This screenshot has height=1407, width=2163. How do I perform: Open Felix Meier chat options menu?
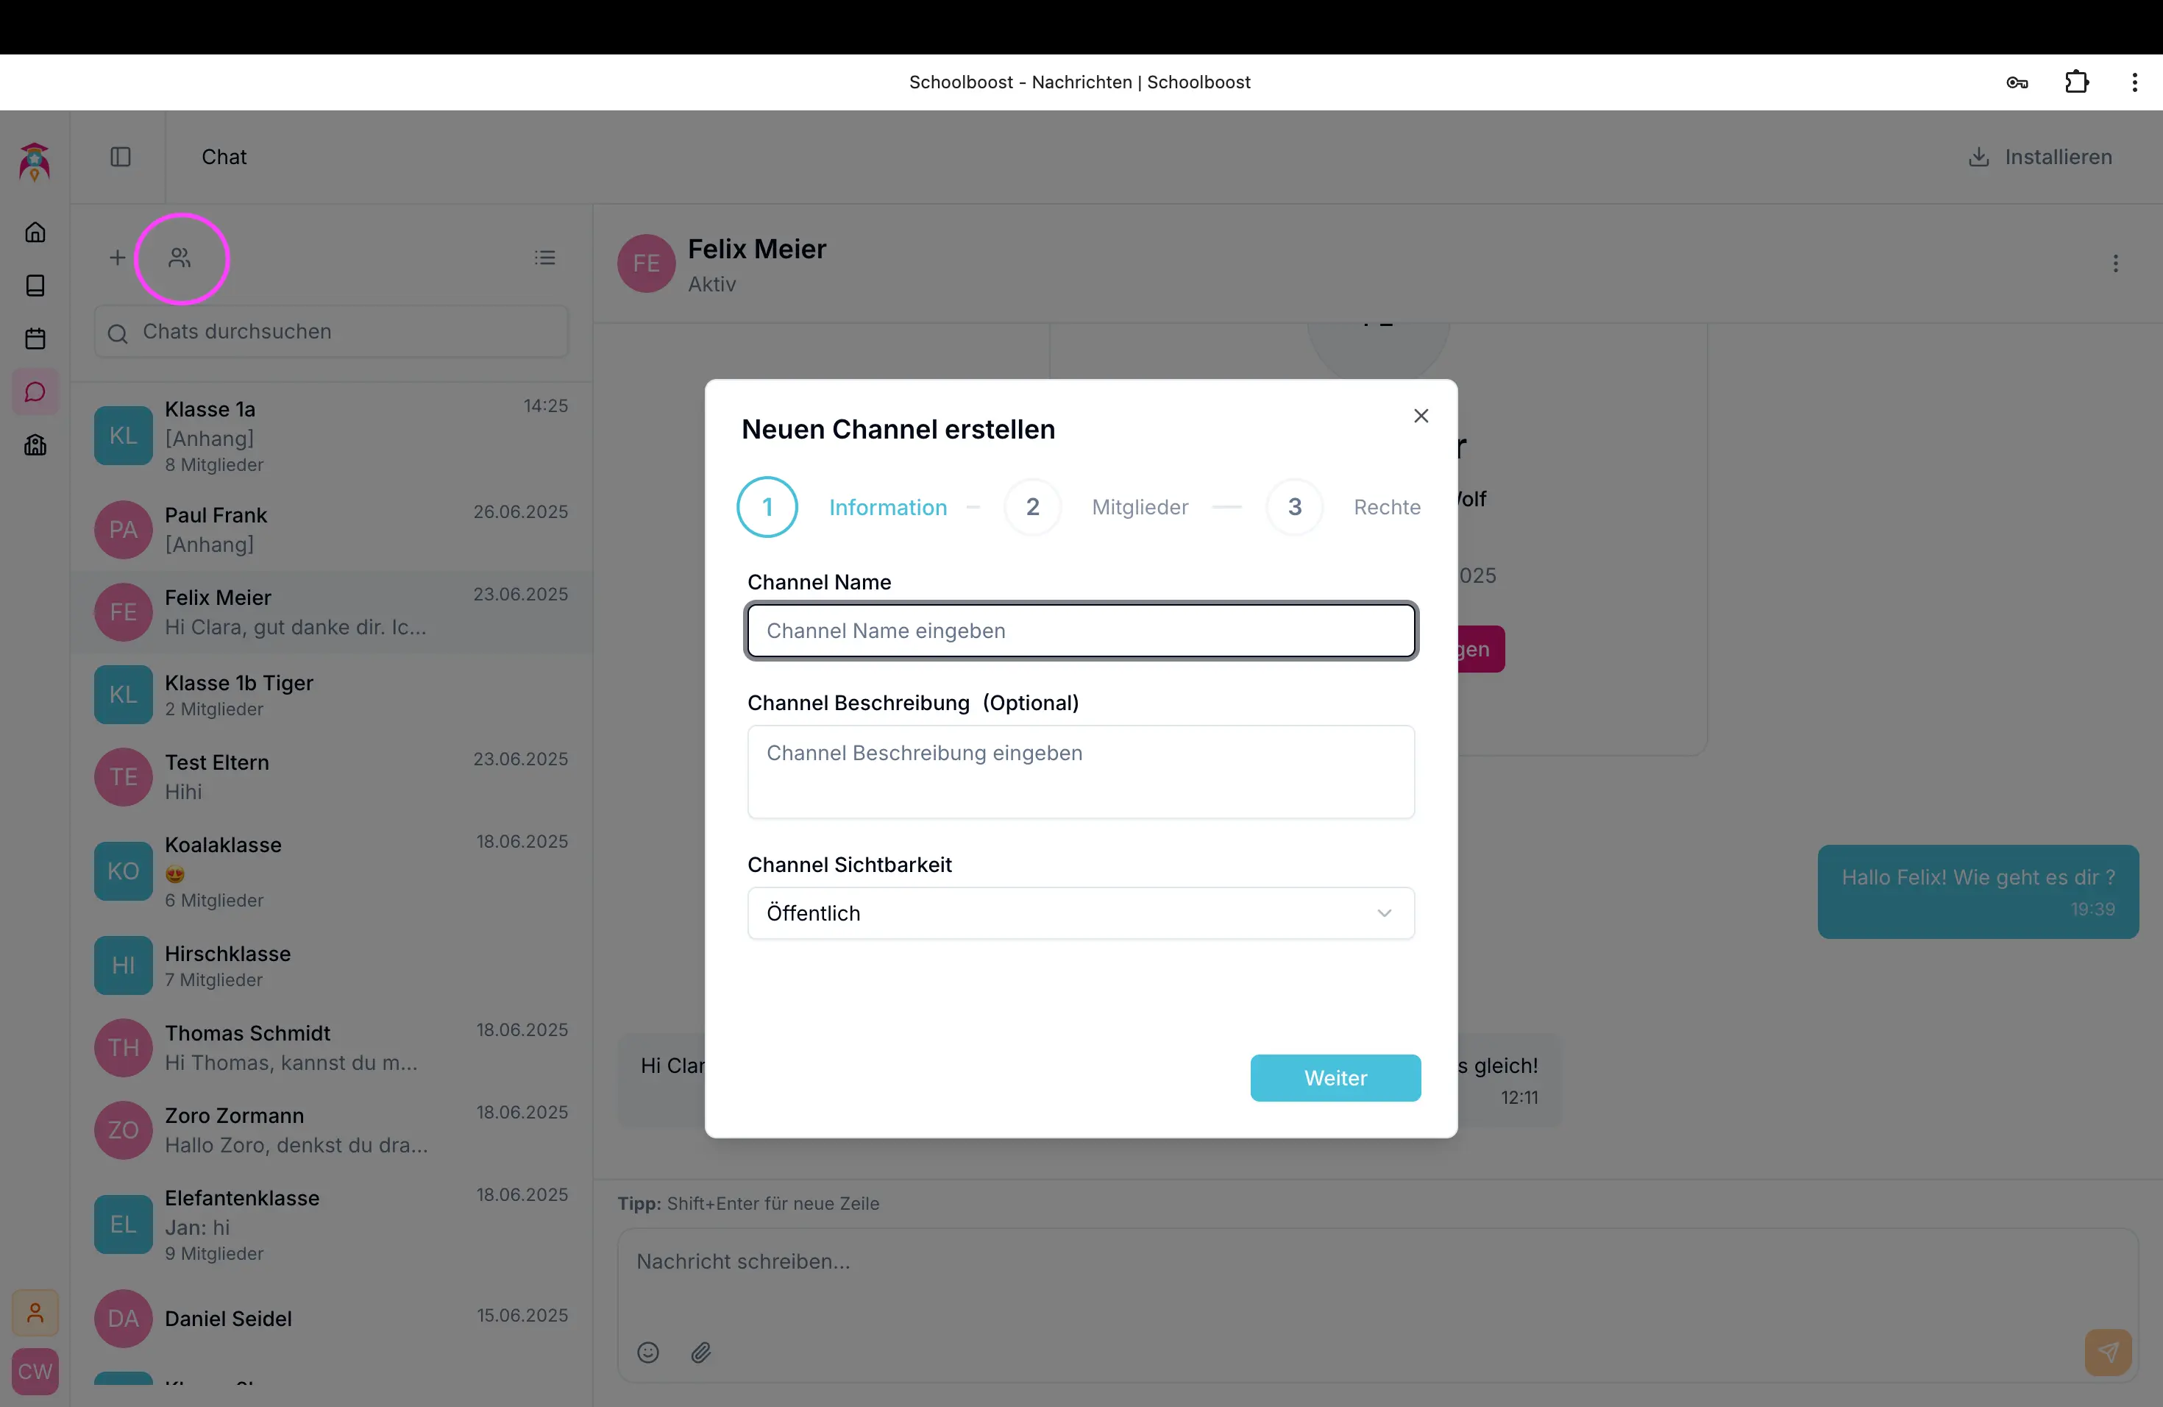point(2115,263)
